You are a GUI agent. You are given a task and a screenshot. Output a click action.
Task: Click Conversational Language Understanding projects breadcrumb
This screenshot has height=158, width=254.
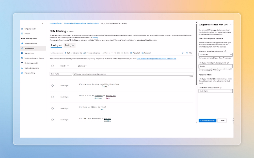(x=81, y=23)
